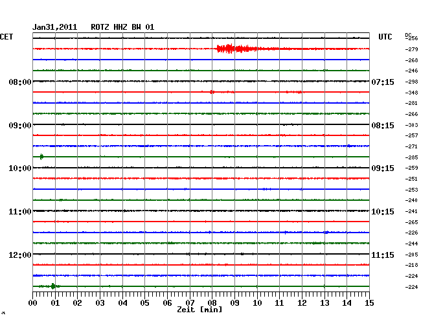Click the DC offset value -259

[411, 168]
